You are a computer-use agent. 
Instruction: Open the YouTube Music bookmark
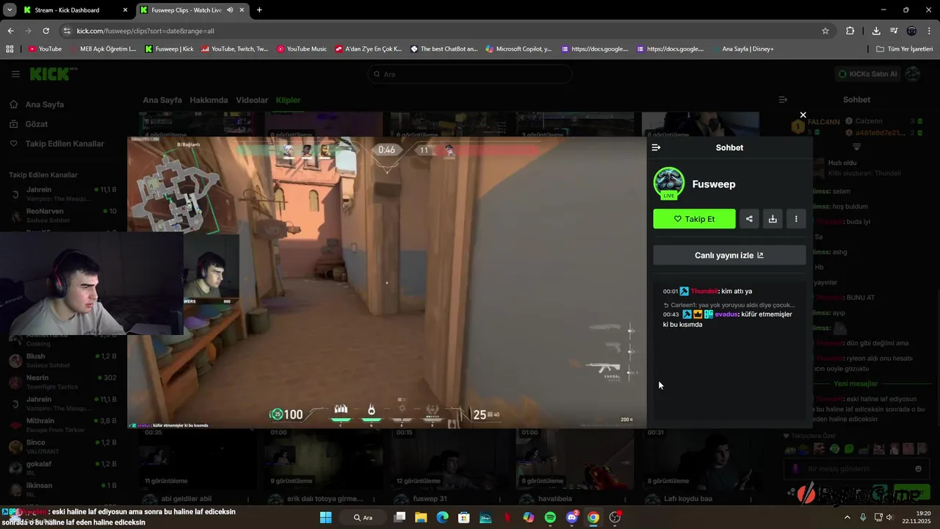pos(302,49)
